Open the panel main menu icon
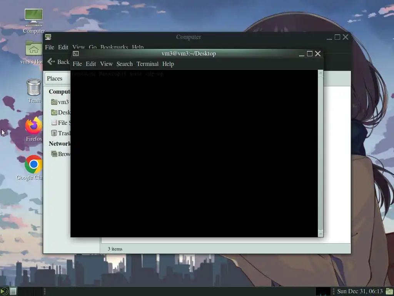Image resolution: width=394 pixels, height=296 pixels. coord(4,291)
